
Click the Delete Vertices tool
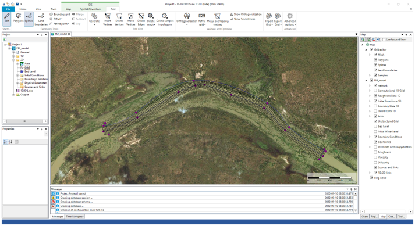pyautogui.click(x=119, y=19)
